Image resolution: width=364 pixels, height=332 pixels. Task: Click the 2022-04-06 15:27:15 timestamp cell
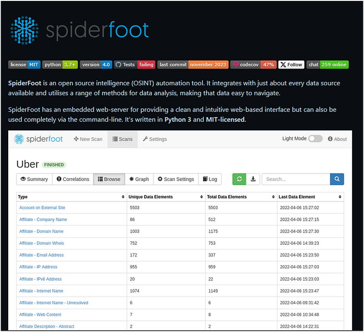pyautogui.click(x=310, y=219)
